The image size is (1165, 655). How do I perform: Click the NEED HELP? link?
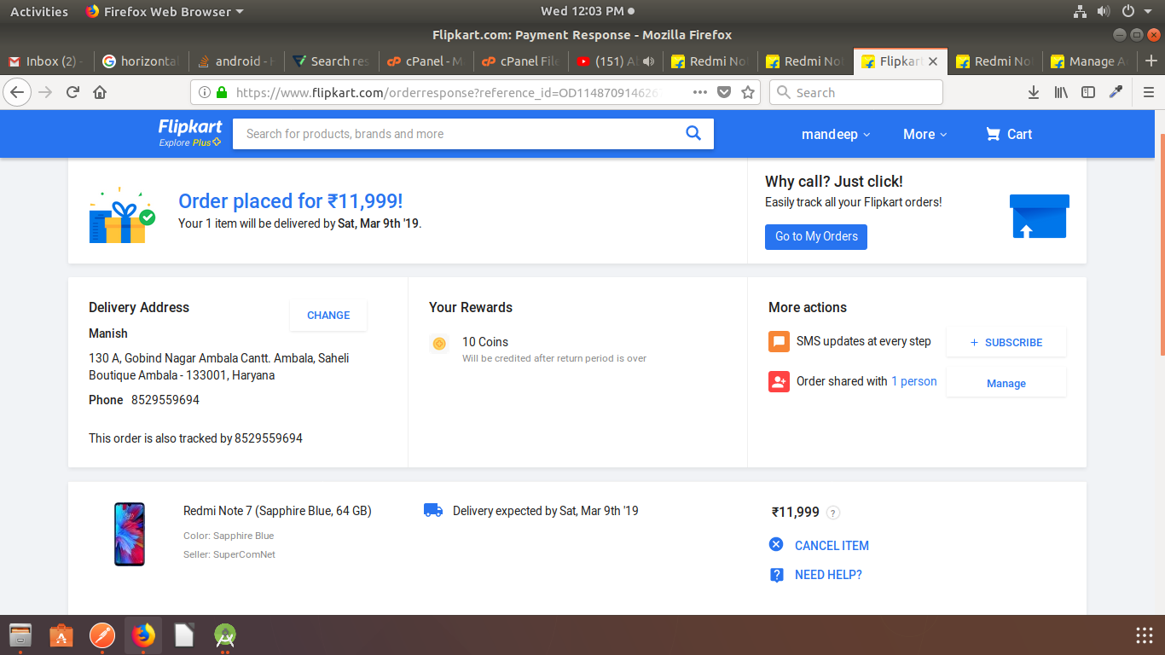coord(815,575)
